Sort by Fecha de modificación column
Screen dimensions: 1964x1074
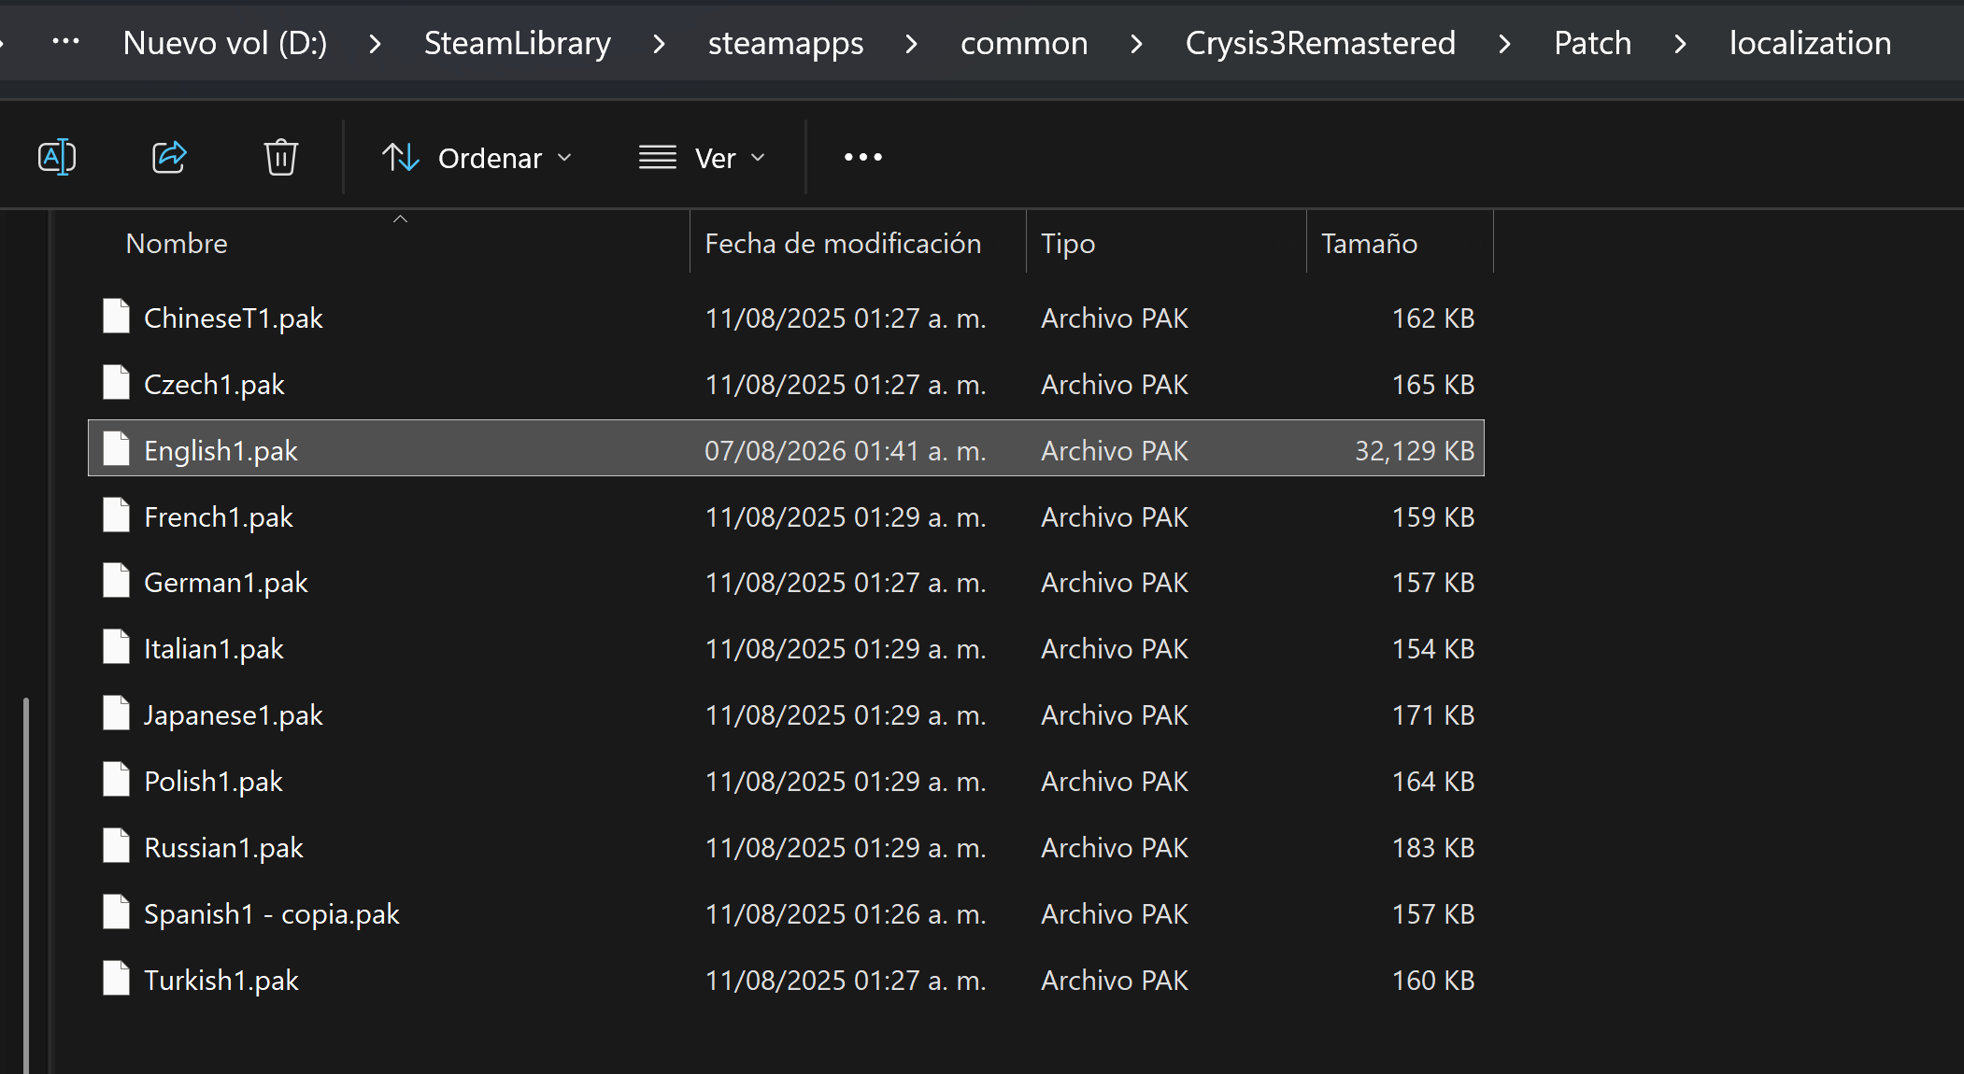pos(858,243)
